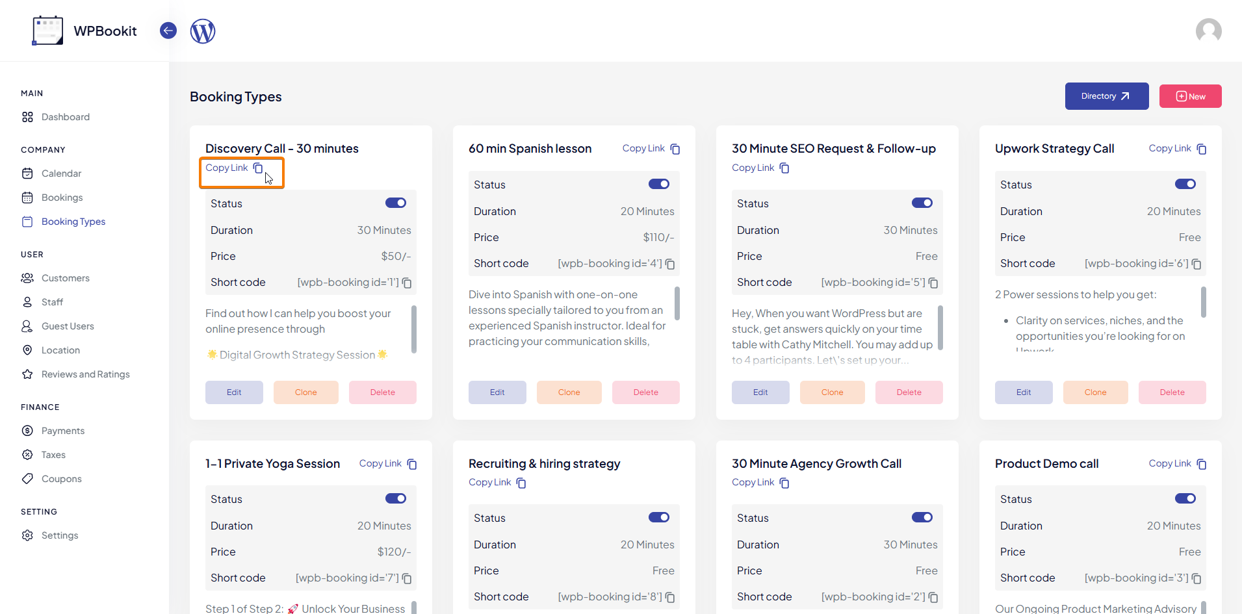The width and height of the screenshot is (1242, 614).
Task: Copy link icon for 60 min Spanish lesson
Action: [x=675, y=149]
